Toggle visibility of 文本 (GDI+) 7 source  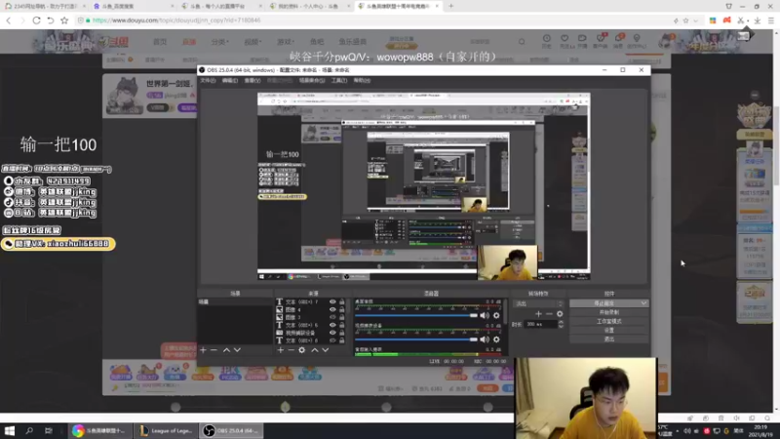[x=332, y=301]
